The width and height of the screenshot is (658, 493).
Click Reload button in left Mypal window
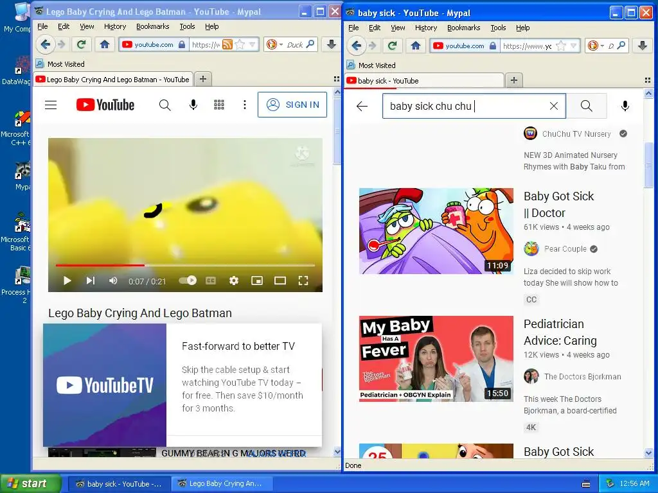coord(81,44)
